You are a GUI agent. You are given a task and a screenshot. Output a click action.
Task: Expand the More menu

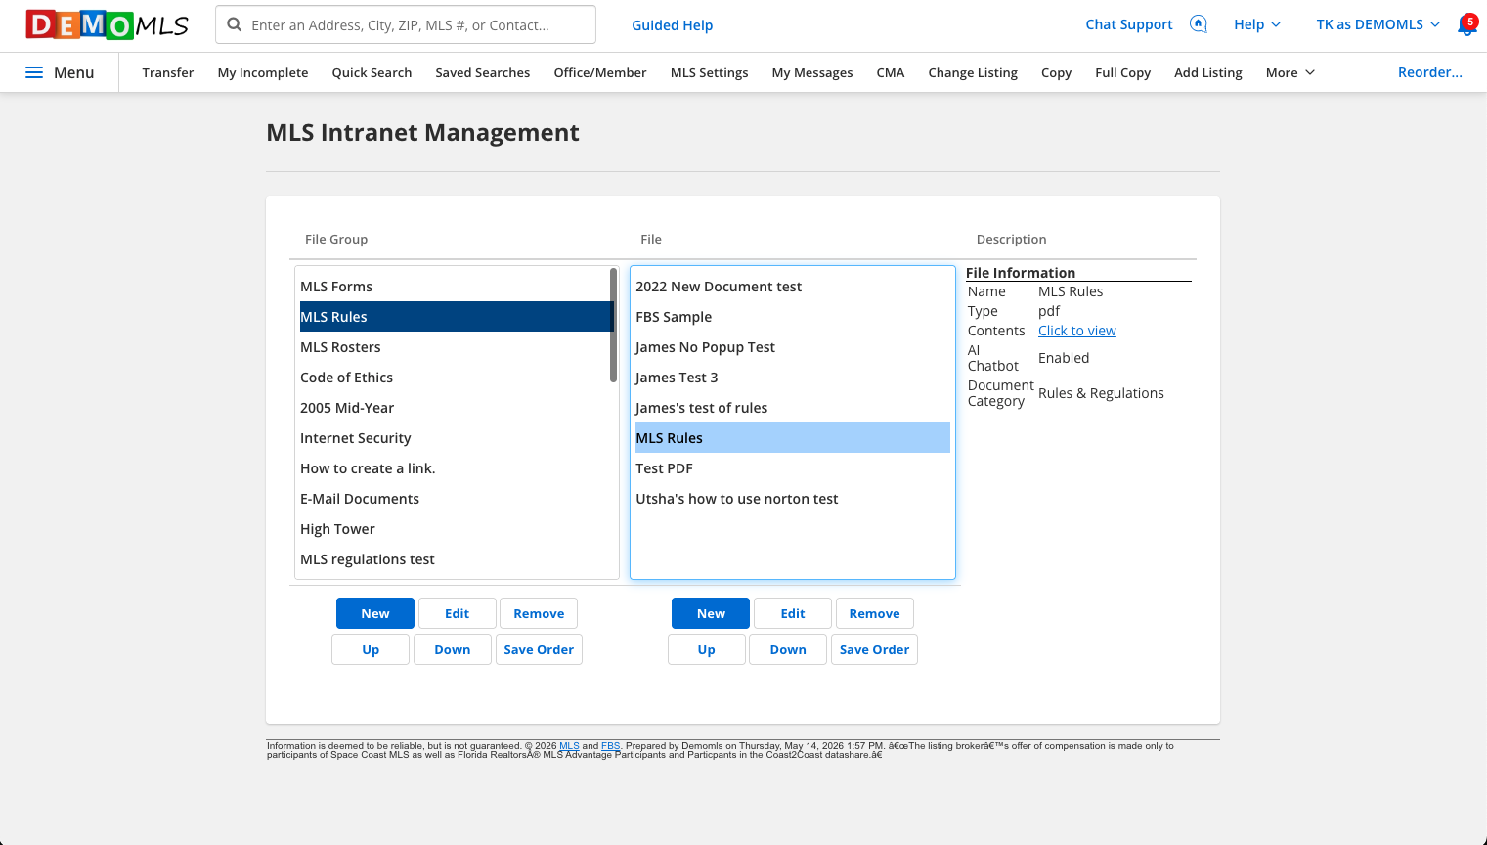[1290, 72]
